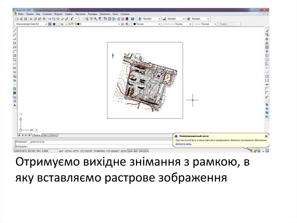Select the Circle draw tool
The width and height of the screenshot is (297, 223).
(15, 56)
